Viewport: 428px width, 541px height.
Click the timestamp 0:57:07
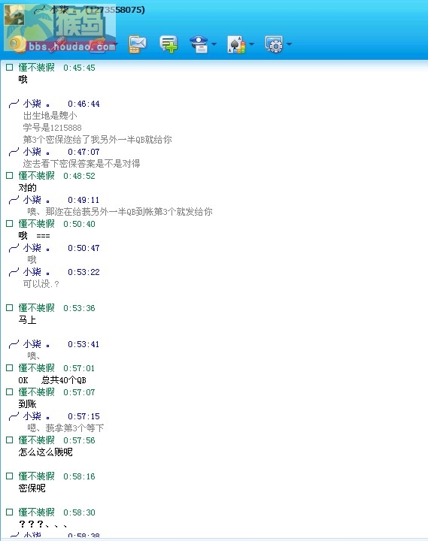pyautogui.click(x=79, y=392)
